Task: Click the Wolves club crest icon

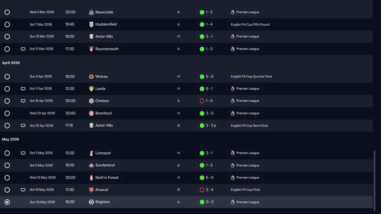Action: 91,76
